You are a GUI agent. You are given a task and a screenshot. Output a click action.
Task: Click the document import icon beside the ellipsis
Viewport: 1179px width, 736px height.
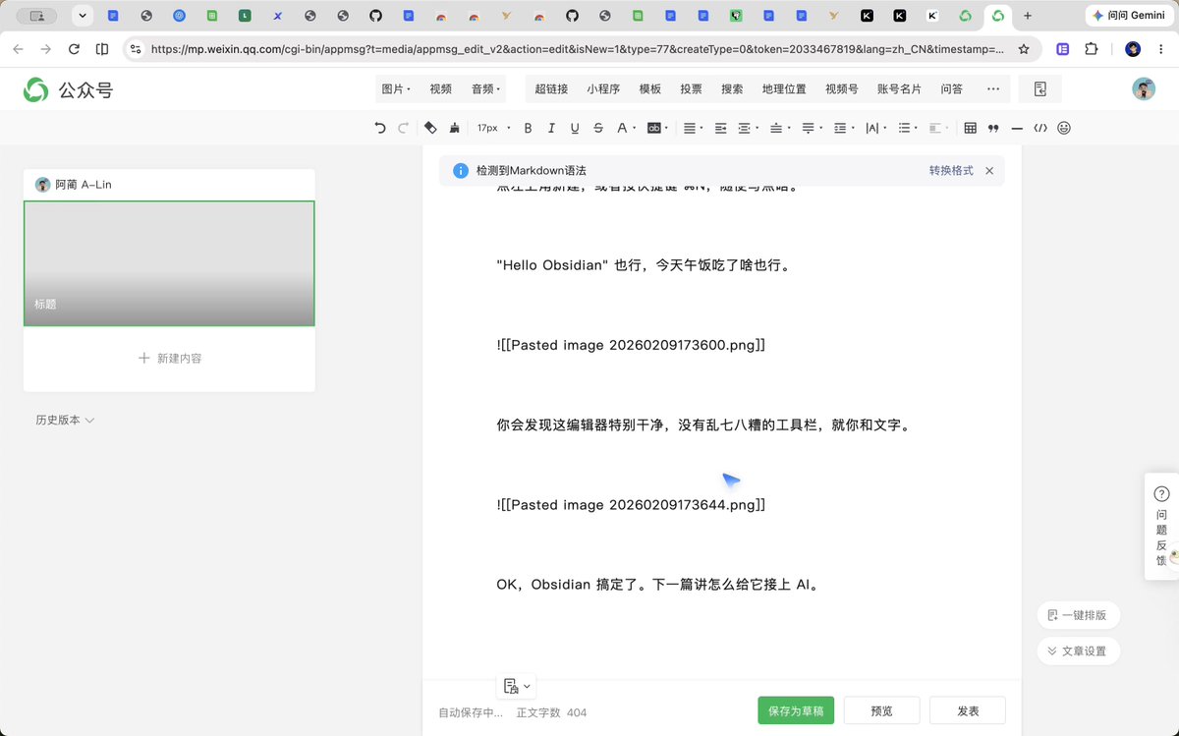[x=1040, y=89]
